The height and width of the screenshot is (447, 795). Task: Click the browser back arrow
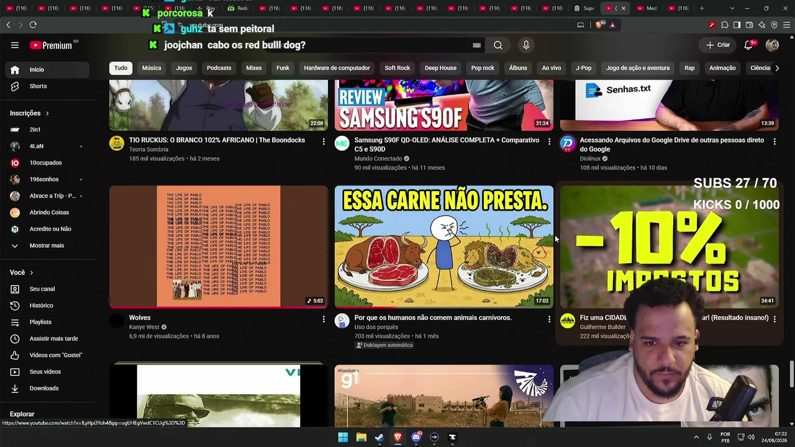(x=8, y=25)
